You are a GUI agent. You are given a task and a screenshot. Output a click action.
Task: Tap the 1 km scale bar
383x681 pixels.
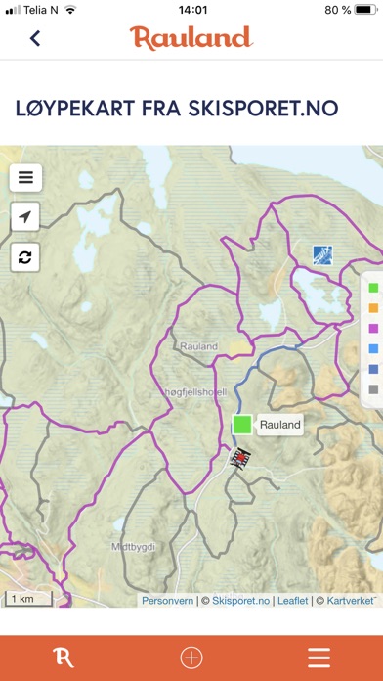[28, 599]
